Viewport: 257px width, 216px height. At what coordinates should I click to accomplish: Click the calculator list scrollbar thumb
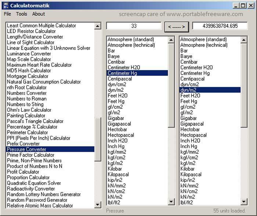98,139
